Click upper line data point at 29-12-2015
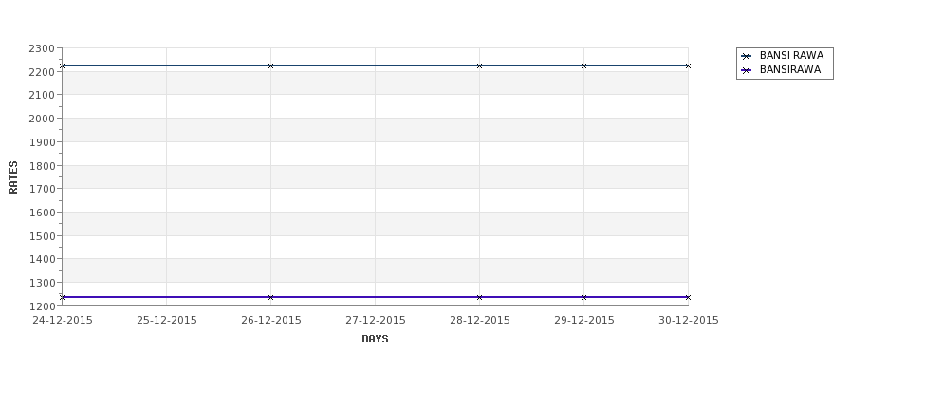Viewport: 925px width, 407px height. click(583, 65)
